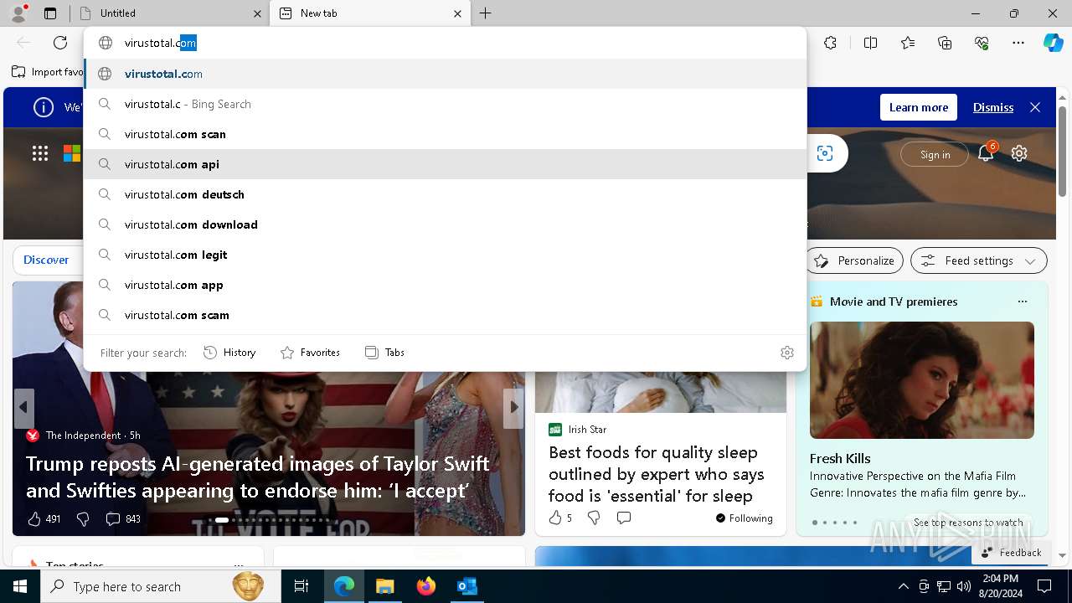
Task: Open Movie and TV premieres options menu
Action: (x=1022, y=301)
